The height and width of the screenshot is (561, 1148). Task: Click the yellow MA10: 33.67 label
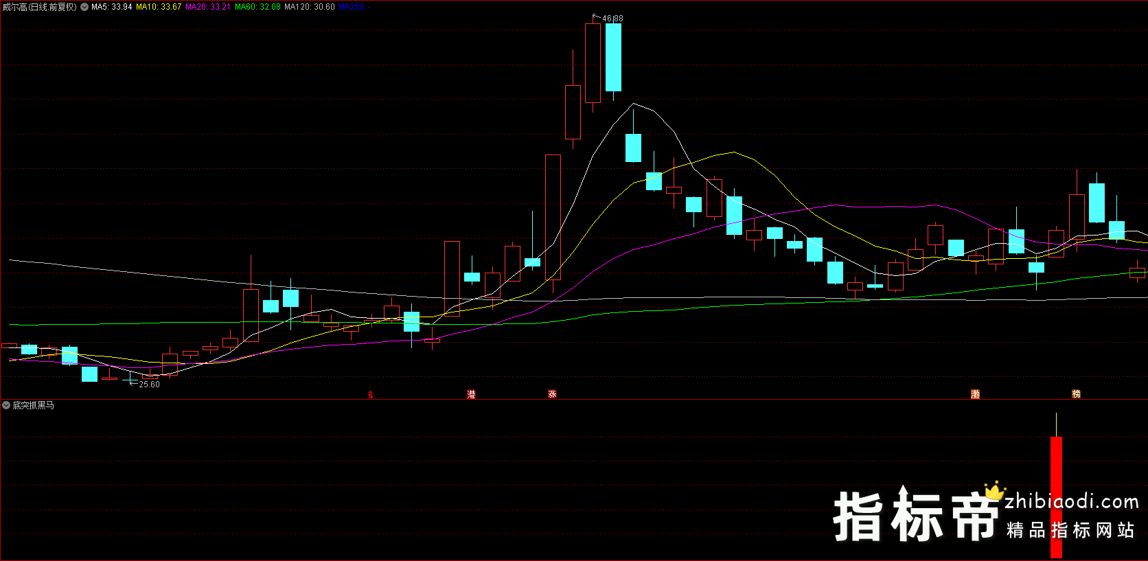(159, 7)
